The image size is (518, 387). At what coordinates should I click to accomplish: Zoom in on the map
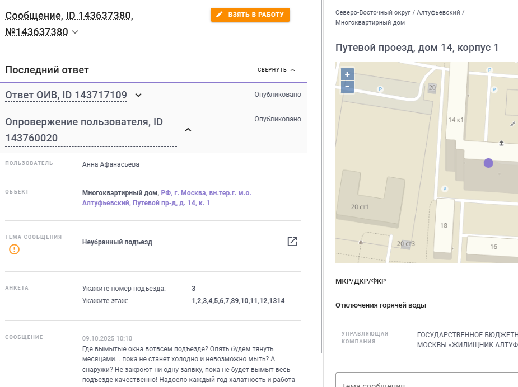click(x=347, y=74)
